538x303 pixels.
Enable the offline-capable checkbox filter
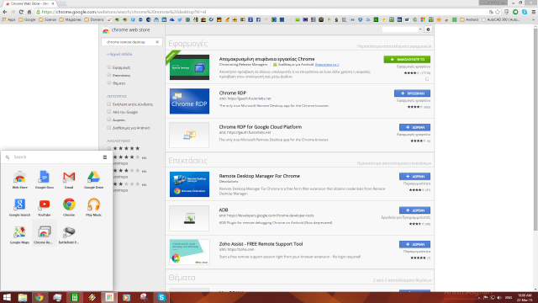(x=109, y=104)
